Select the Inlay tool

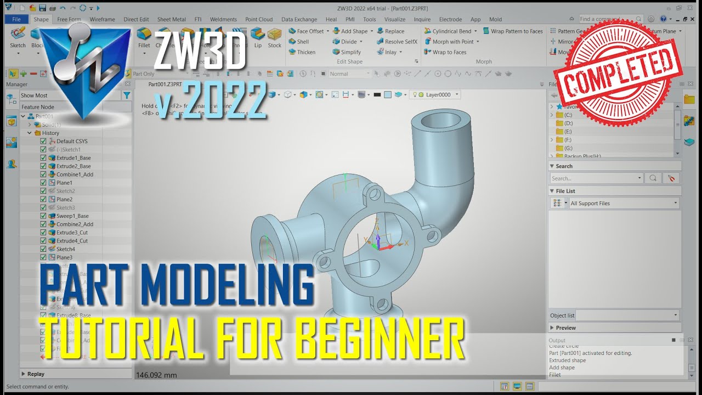[386, 52]
